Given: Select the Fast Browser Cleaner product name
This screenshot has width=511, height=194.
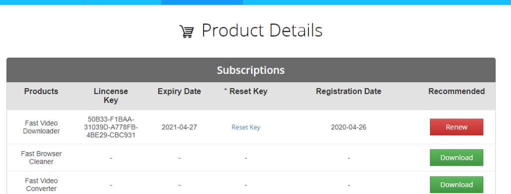Looking at the screenshot, I should tap(41, 158).
